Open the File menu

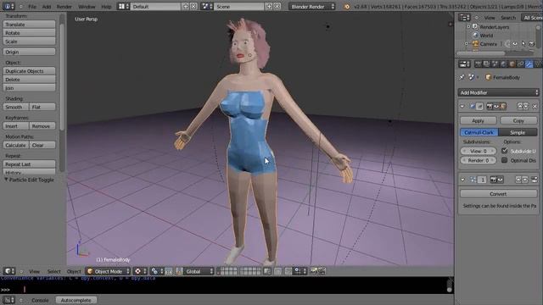[32, 7]
